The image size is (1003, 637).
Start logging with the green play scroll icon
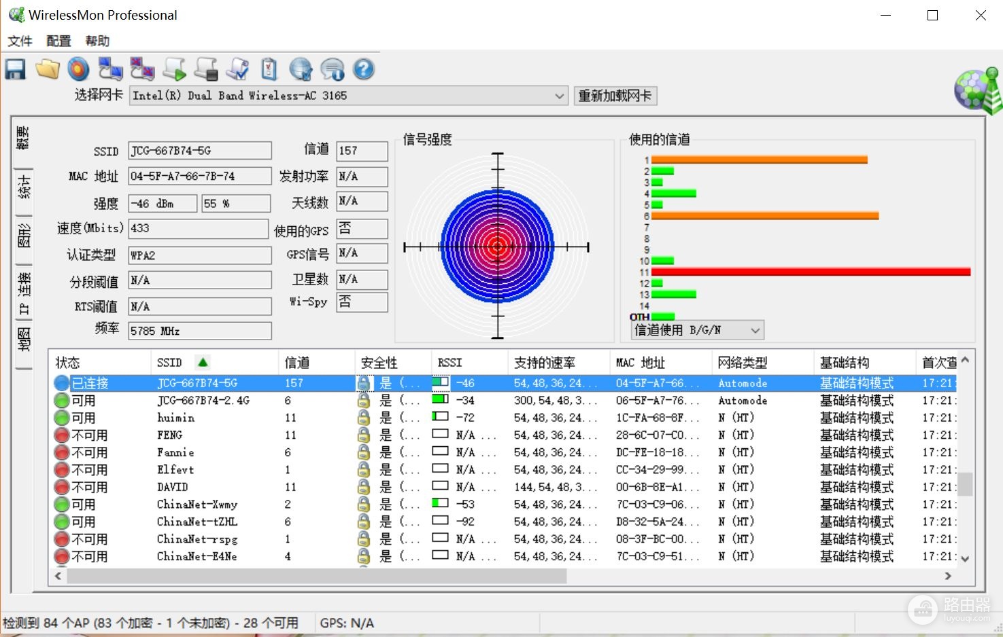(x=175, y=69)
